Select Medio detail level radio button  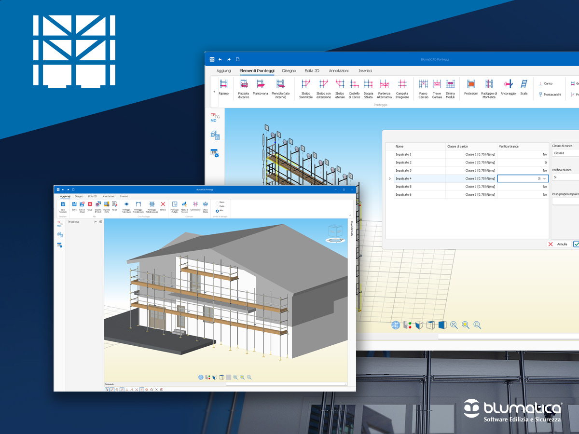click(x=218, y=206)
